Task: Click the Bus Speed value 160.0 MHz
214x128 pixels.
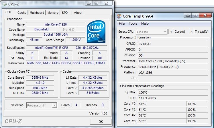Action: [x=40, y=88]
